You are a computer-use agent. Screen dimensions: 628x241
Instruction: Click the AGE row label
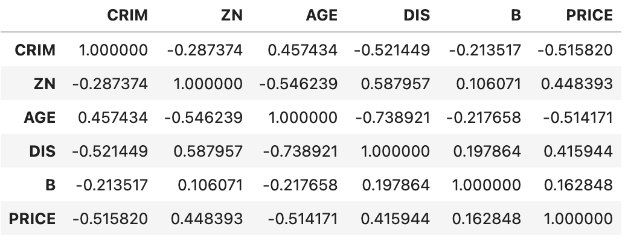[39, 117]
